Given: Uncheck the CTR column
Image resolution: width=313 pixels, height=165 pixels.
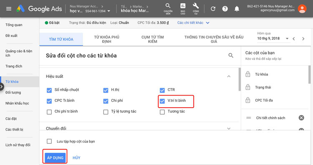Looking at the screenshot, I should 162,90.
